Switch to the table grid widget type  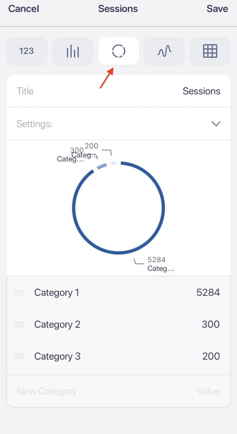coord(210,51)
